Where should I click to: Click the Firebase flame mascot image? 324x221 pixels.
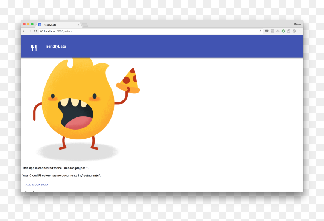click(x=87, y=109)
